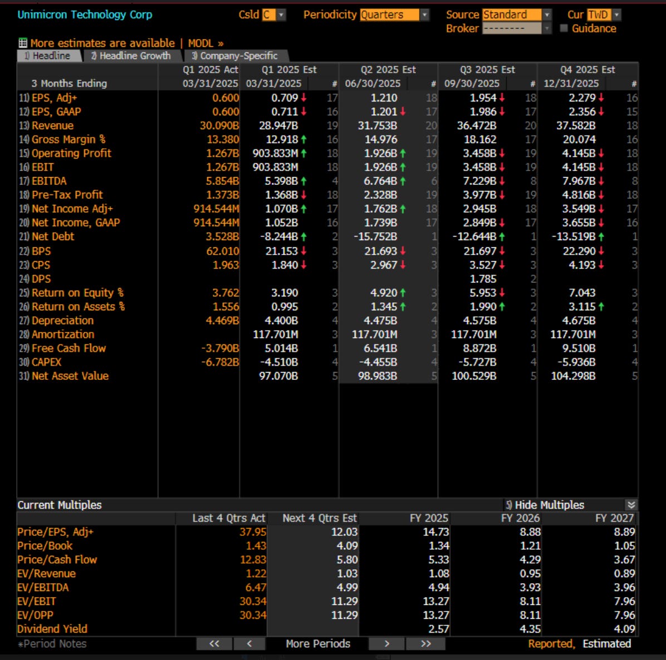Select the Revenue row label
The height and width of the screenshot is (660, 666).
click(x=53, y=126)
